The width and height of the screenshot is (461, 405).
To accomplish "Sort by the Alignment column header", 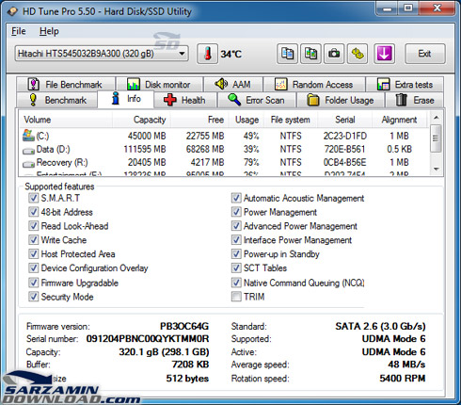I will pyautogui.click(x=399, y=120).
